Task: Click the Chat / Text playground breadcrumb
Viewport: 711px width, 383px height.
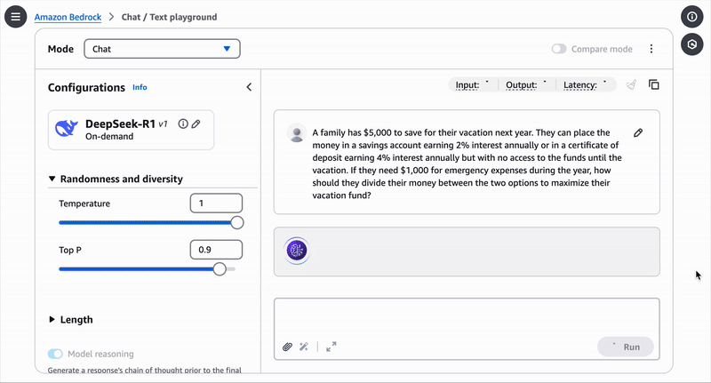Action: pos(169,17)
